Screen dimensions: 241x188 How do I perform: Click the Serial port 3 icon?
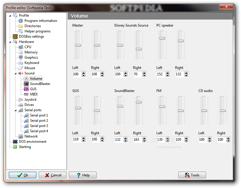click(x=26, y=126)
